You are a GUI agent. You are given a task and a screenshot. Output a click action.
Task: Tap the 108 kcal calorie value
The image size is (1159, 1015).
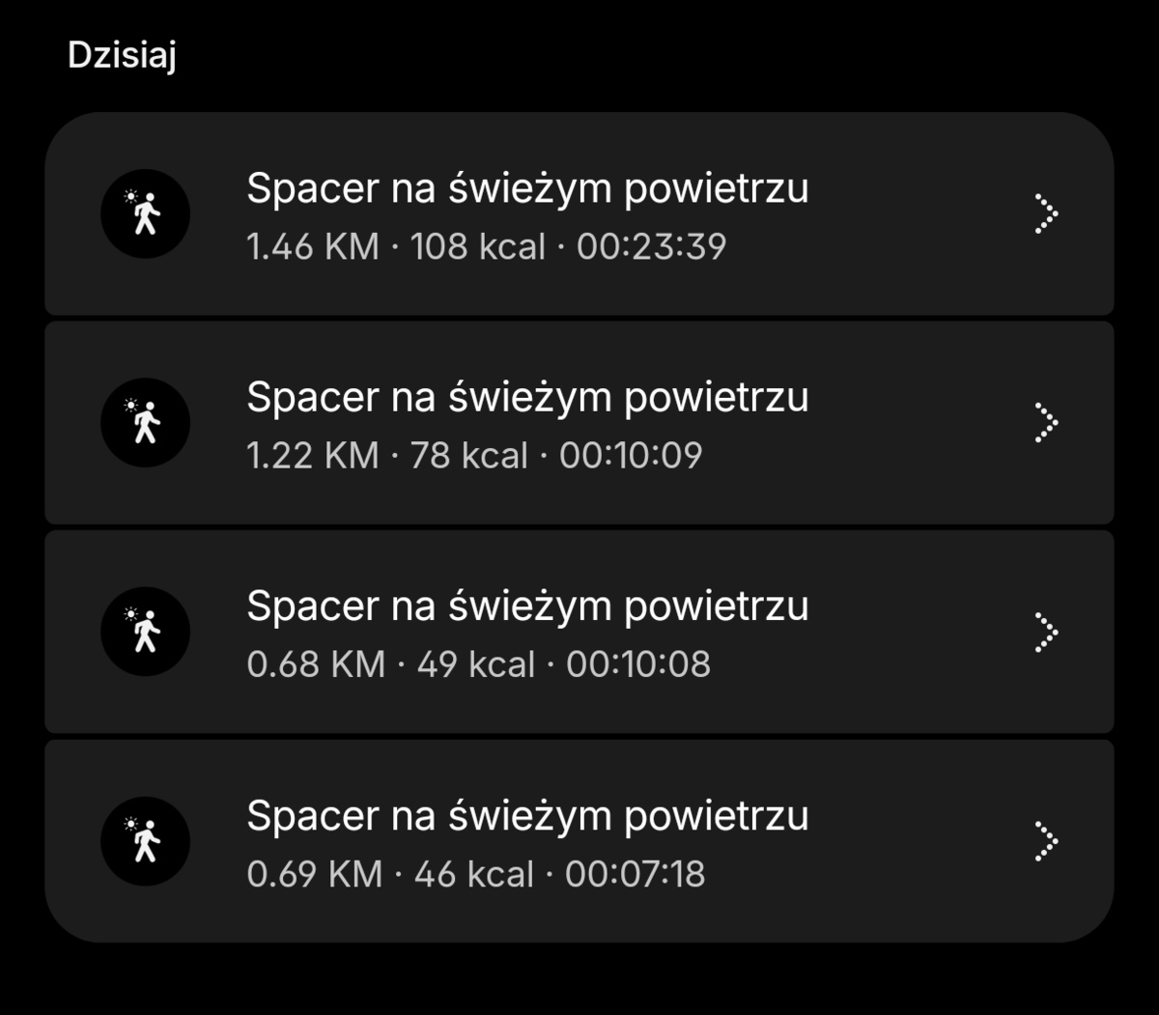pos(478,247)
